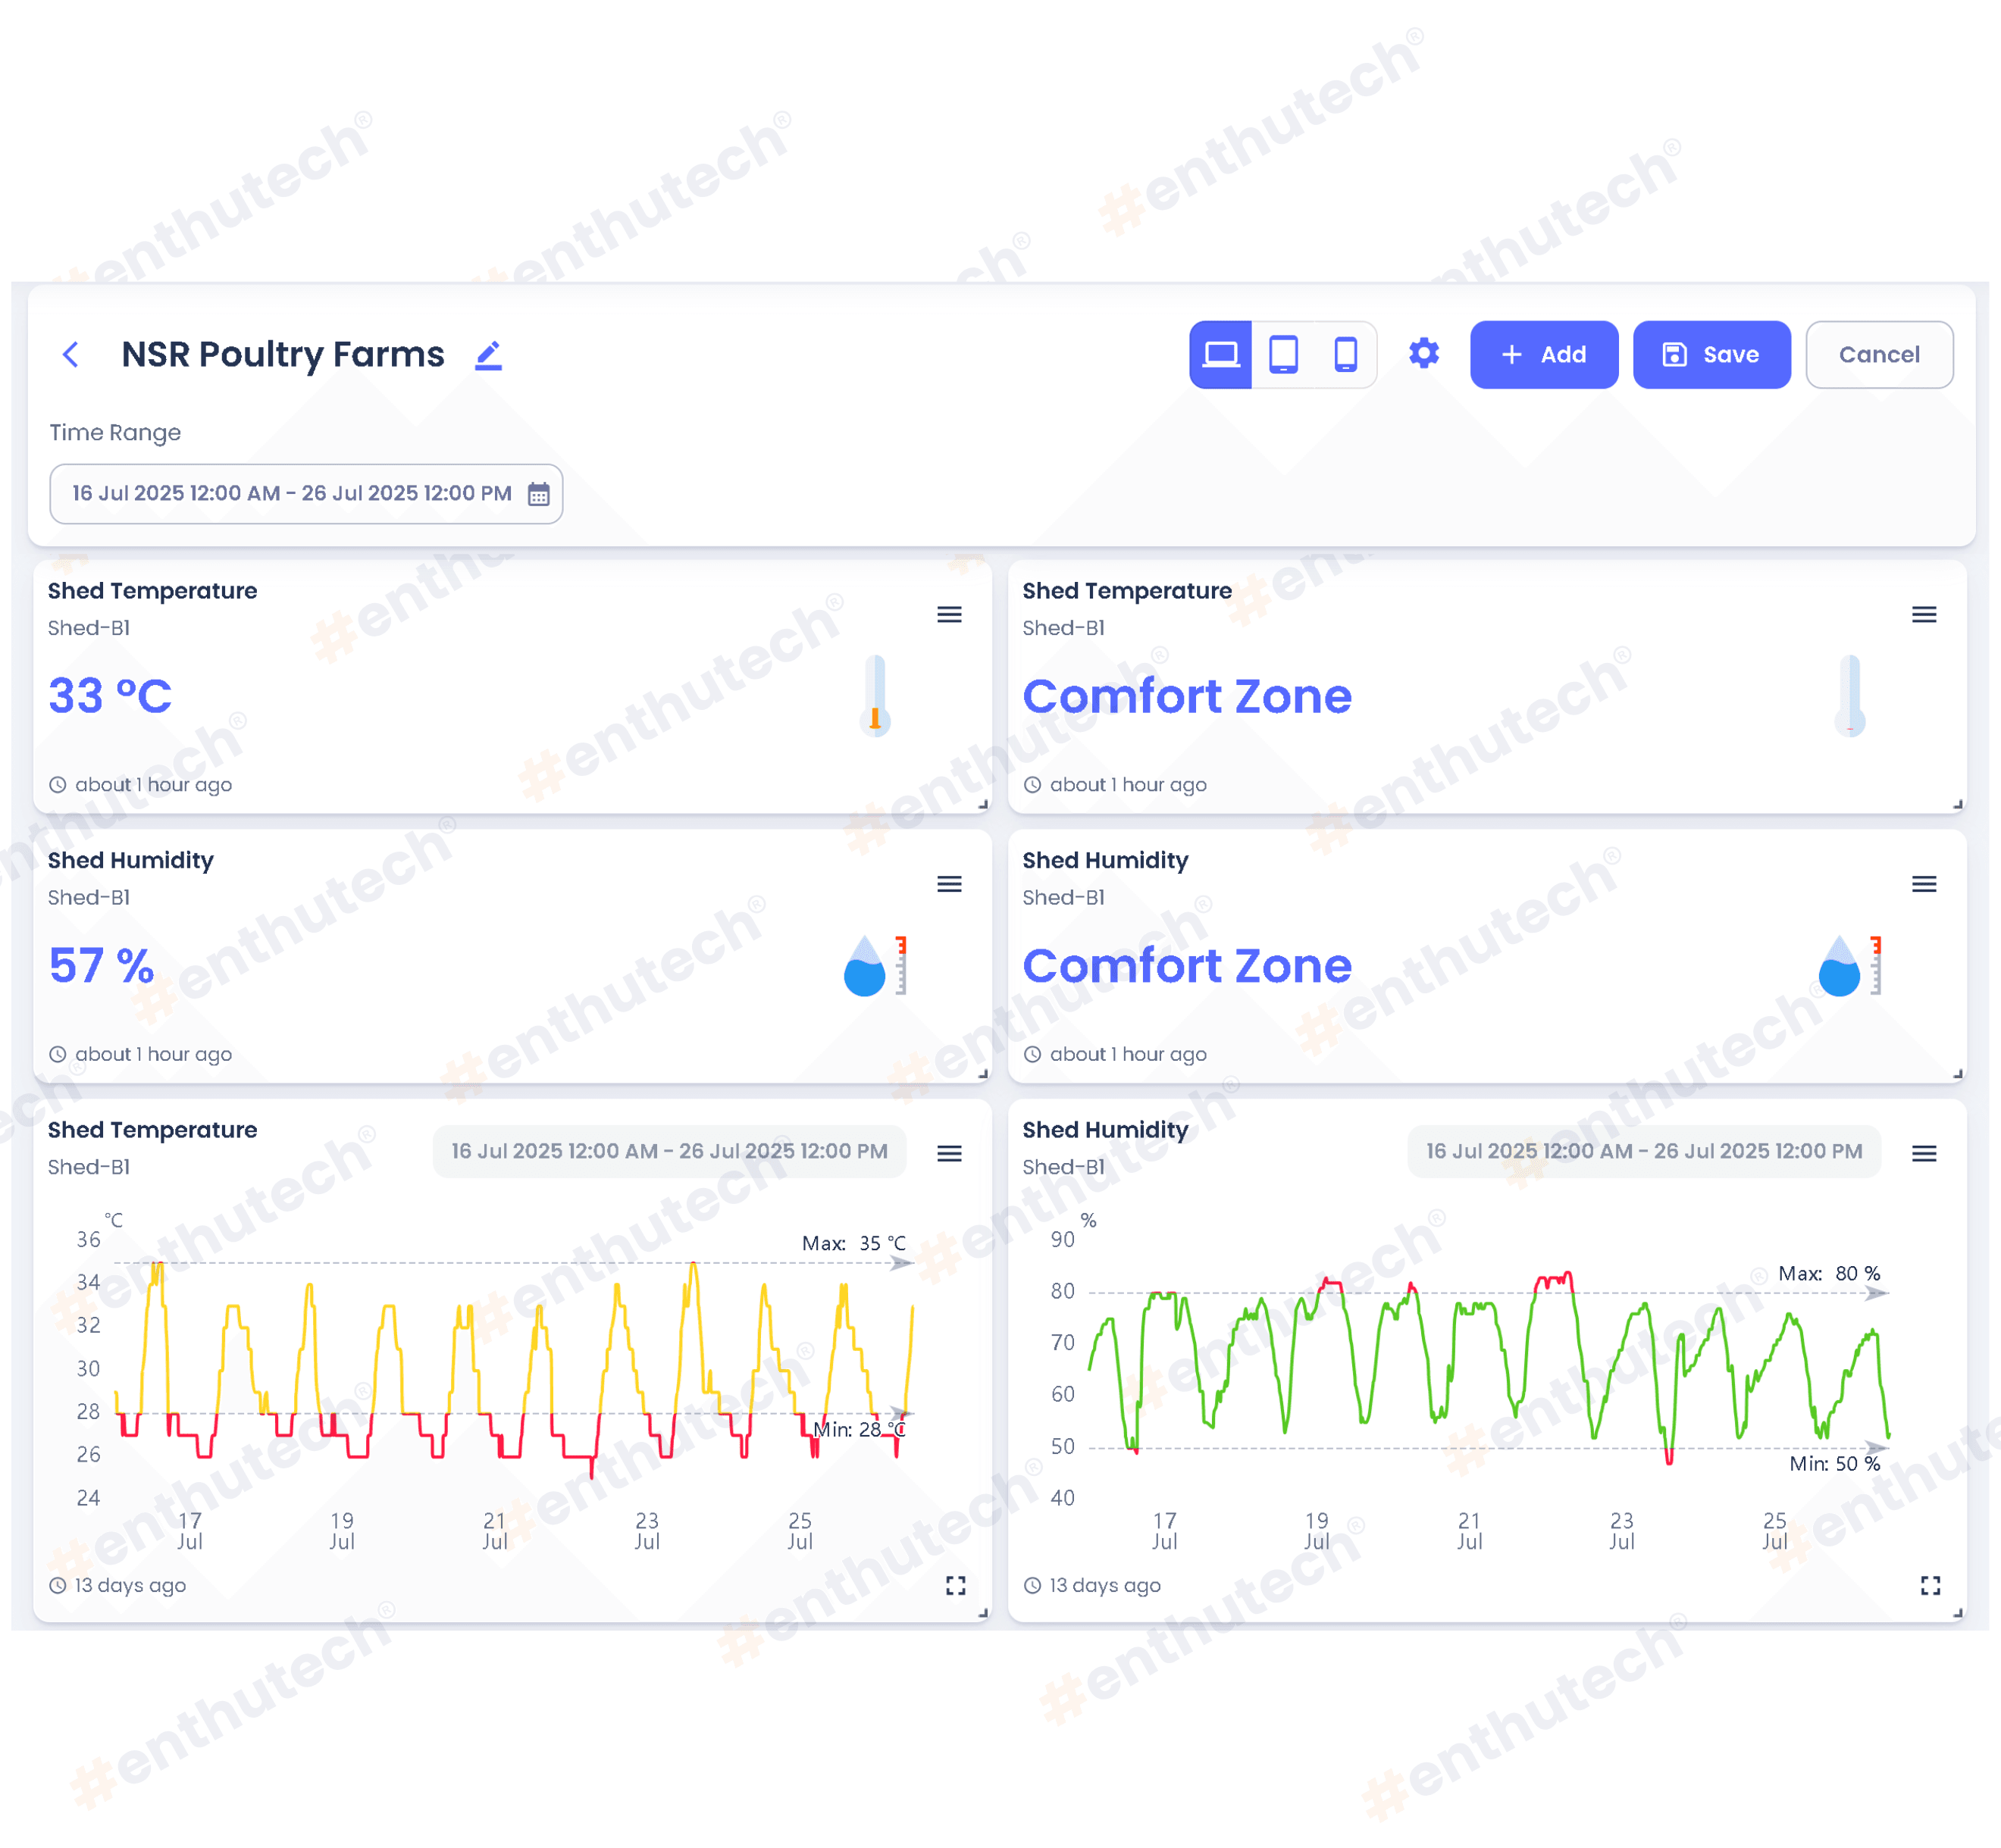Grab resize handle of Shed Humidity chart
Image resolution: width=2001 pixels, height=1848 pixels.
point(1958,1612)
